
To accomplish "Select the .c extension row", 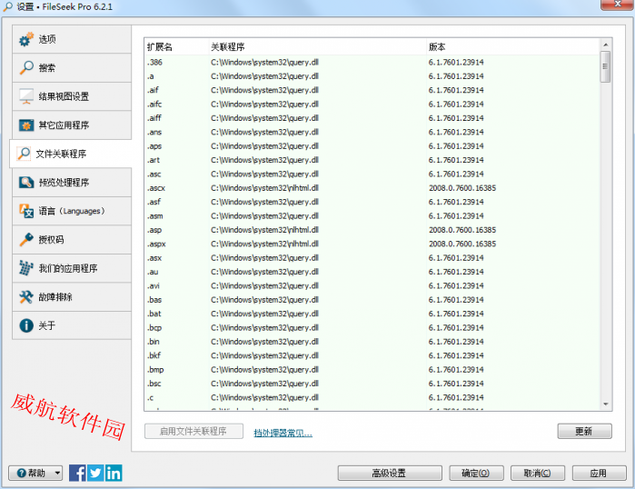I will pyautogui.click(x=372, y=397).
